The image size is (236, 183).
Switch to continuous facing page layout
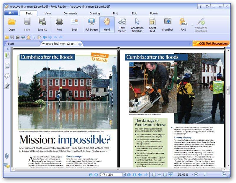[171, 174]
